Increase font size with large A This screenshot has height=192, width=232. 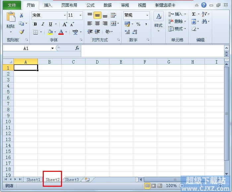pos(65,24)
